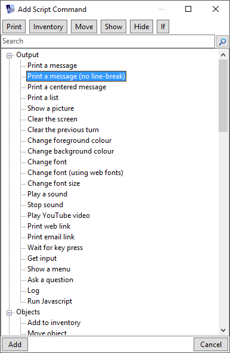This screenshot has width=230, height=353.
Task: Collapse the Objects tree category
Action: coord(10,313)
